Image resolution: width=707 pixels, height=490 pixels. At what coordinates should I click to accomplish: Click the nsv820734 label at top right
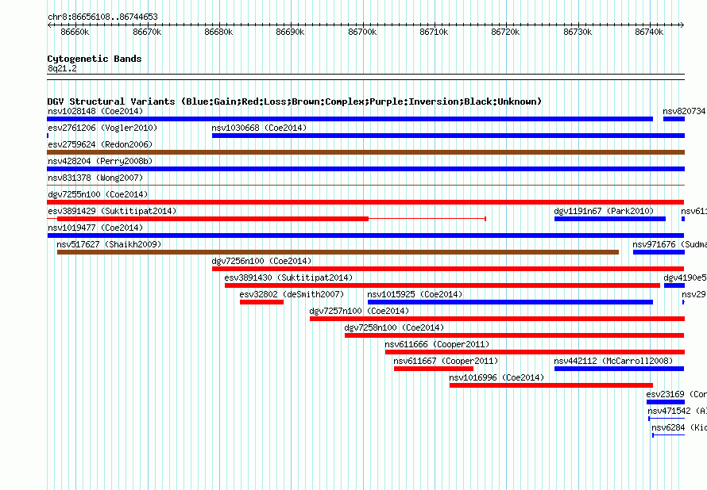tap(684, 111)
